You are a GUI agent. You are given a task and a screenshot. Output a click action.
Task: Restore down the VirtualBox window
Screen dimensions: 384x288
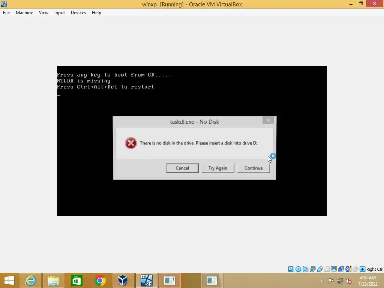[x=361, y=4]
